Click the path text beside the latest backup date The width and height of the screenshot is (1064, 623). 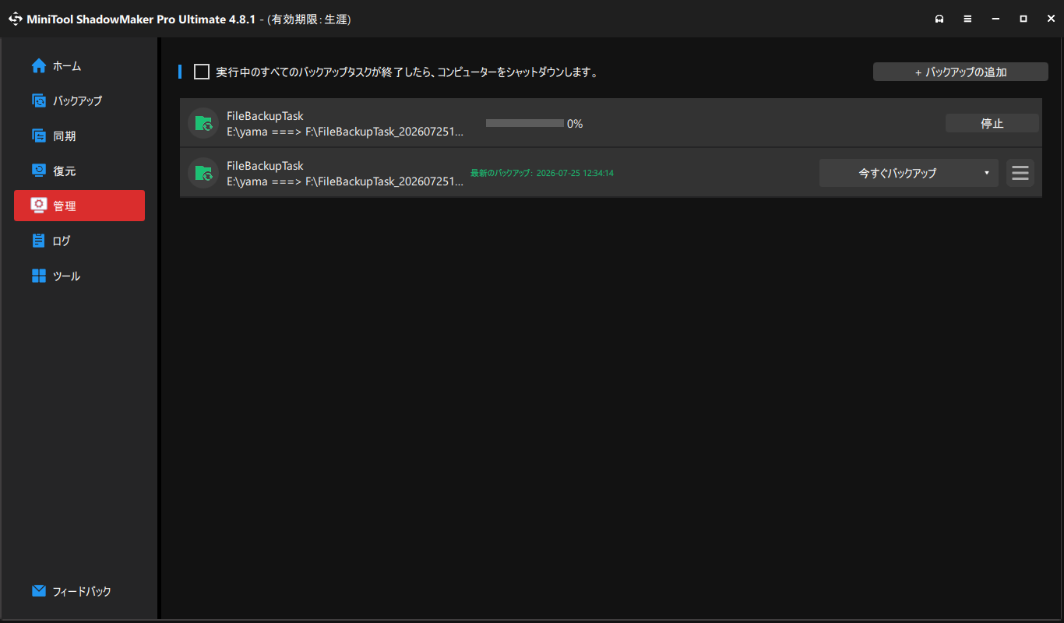(345, 181)
